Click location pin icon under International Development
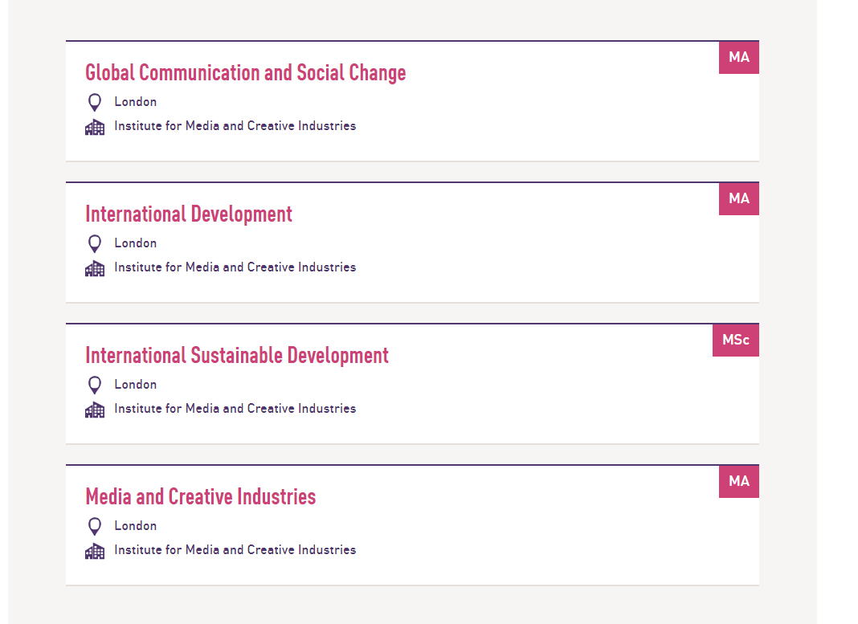 coord(95,243)
